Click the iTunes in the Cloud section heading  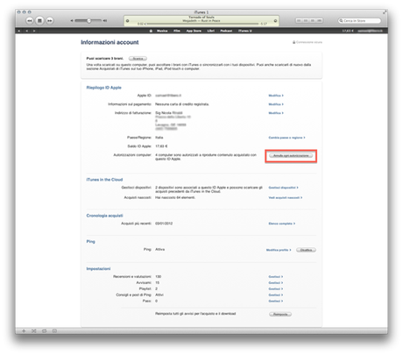[104, 180]
